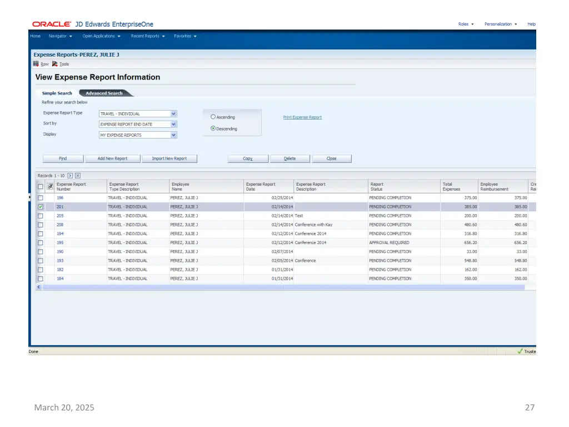Click the Employee Name column header
This screenshot has width=569, height=427.
pos(206,187)
